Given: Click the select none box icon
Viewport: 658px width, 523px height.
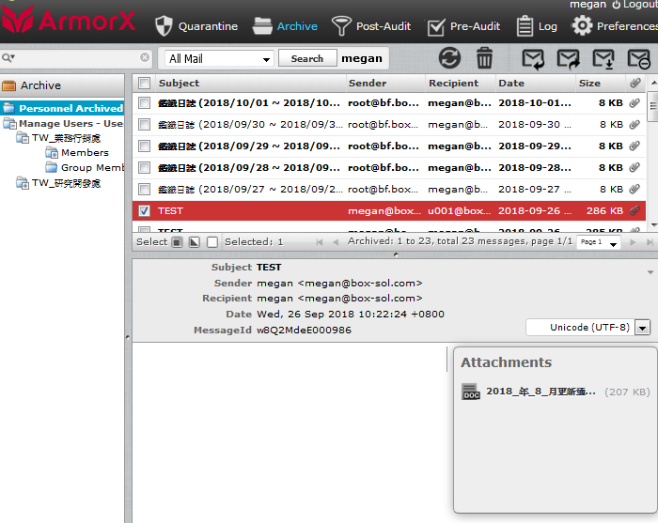Looking at the screenshot, I should (x=212, y=242).
